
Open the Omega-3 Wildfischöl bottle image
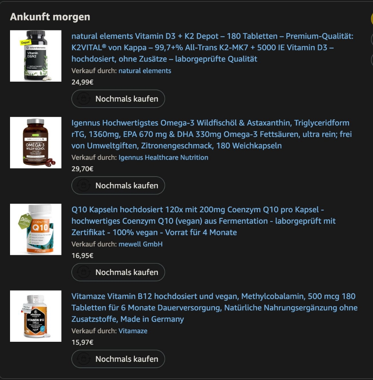coord(36,143)
